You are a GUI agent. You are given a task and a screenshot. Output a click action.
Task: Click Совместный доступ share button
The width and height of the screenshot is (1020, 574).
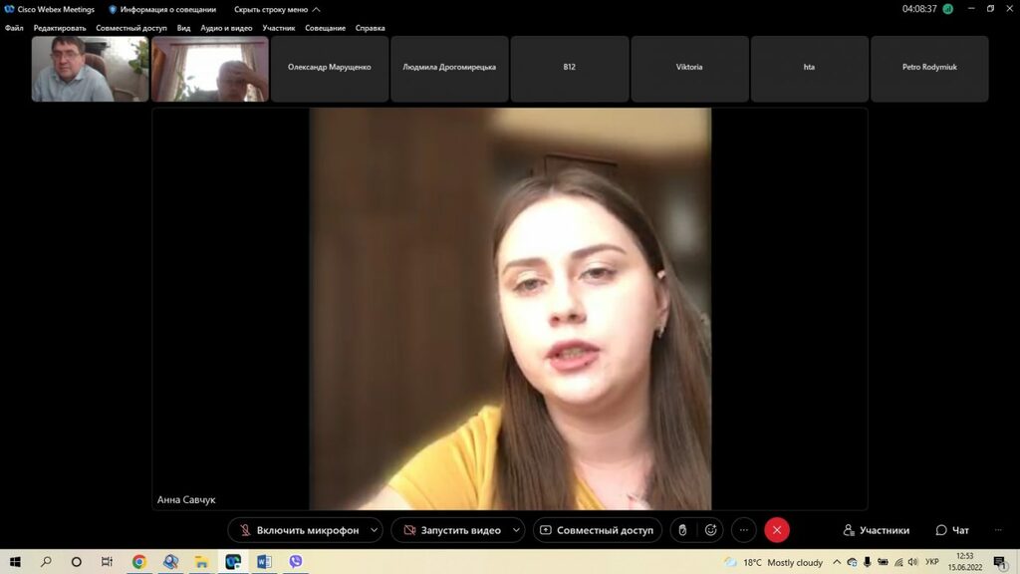[x=597, y=530]
